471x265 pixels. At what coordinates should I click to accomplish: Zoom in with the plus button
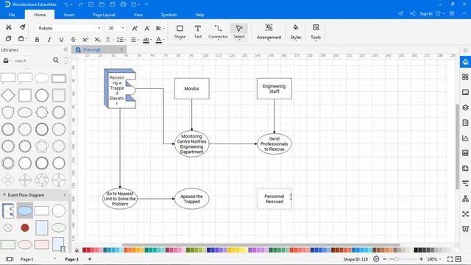pyautogui.click(x=421, y=259)
